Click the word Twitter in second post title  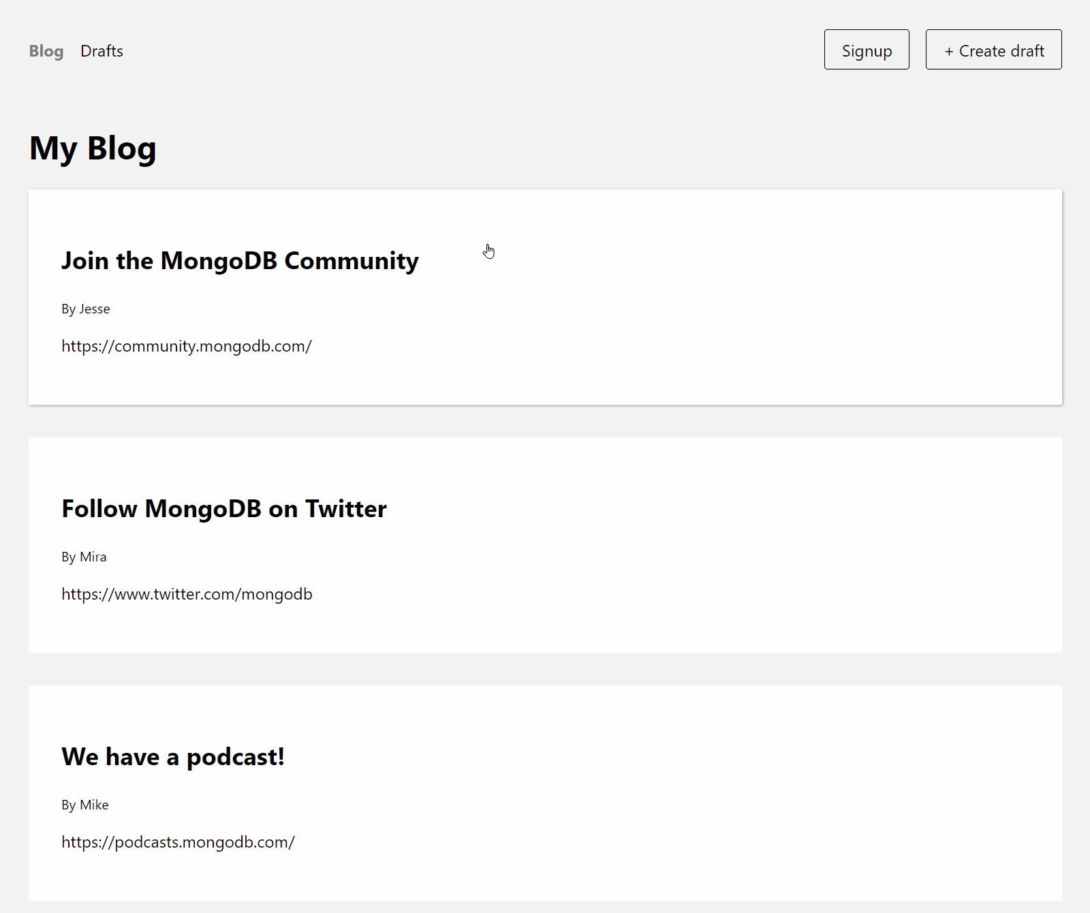[345, 509]
